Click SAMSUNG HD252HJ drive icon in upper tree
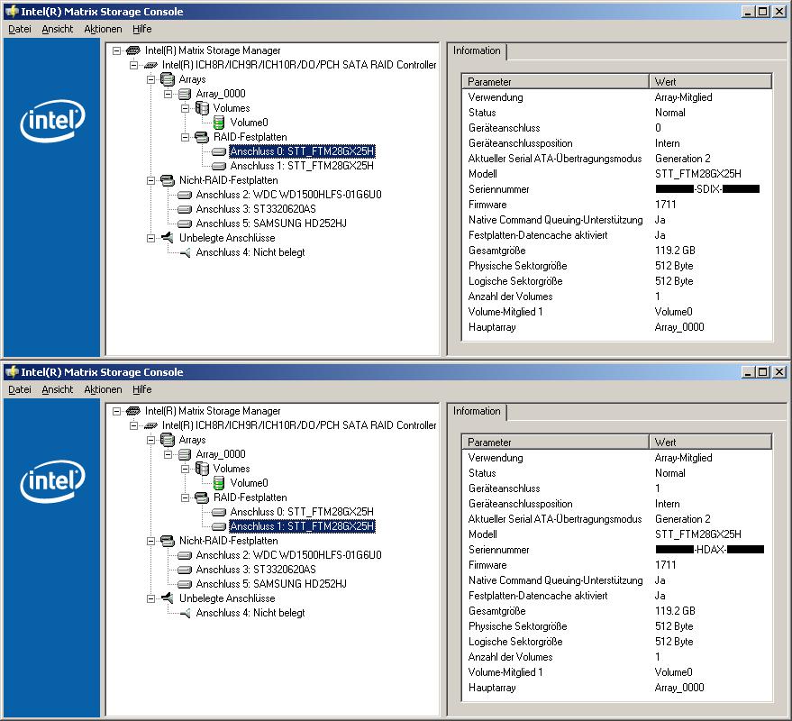Viewport: 792px width, 721px height. (x=185, y=224)
